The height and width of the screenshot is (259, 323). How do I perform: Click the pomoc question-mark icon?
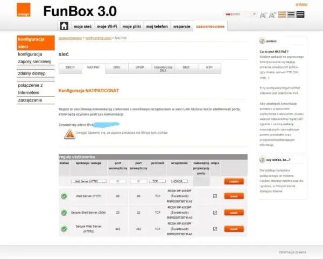pyautogui.click(x=262, y=41)
